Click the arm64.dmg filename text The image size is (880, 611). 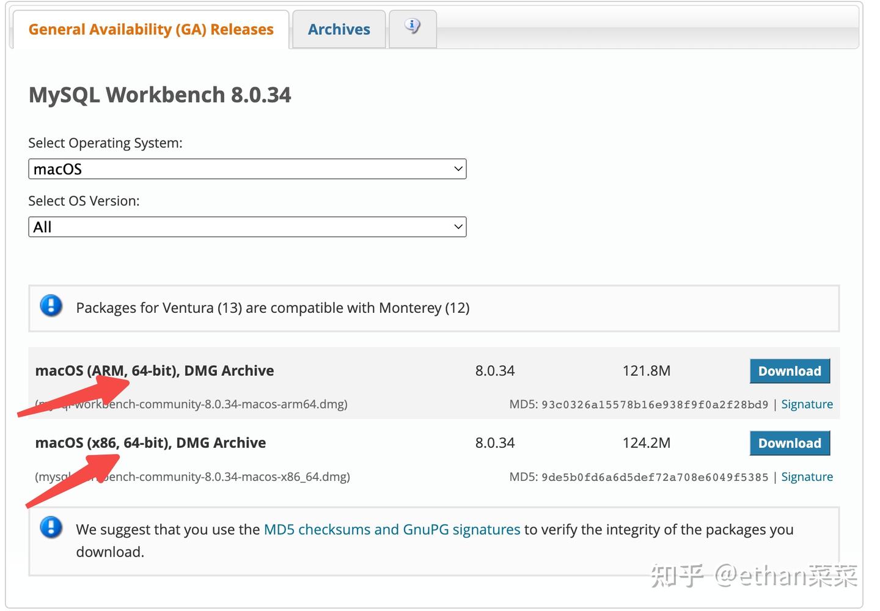[191, 404]
